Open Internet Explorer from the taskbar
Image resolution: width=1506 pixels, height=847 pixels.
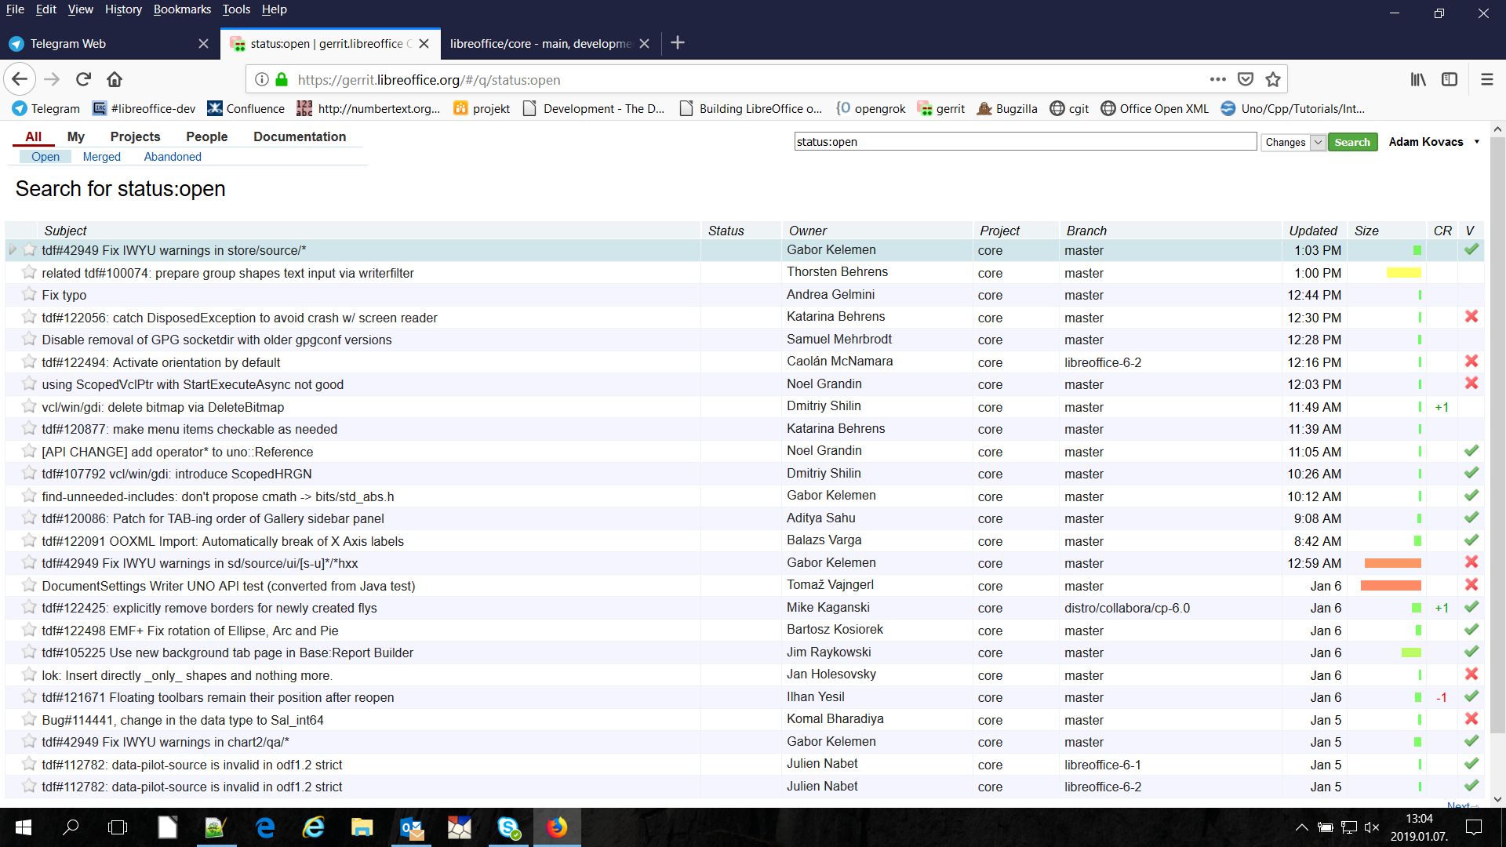click(314, 827)
